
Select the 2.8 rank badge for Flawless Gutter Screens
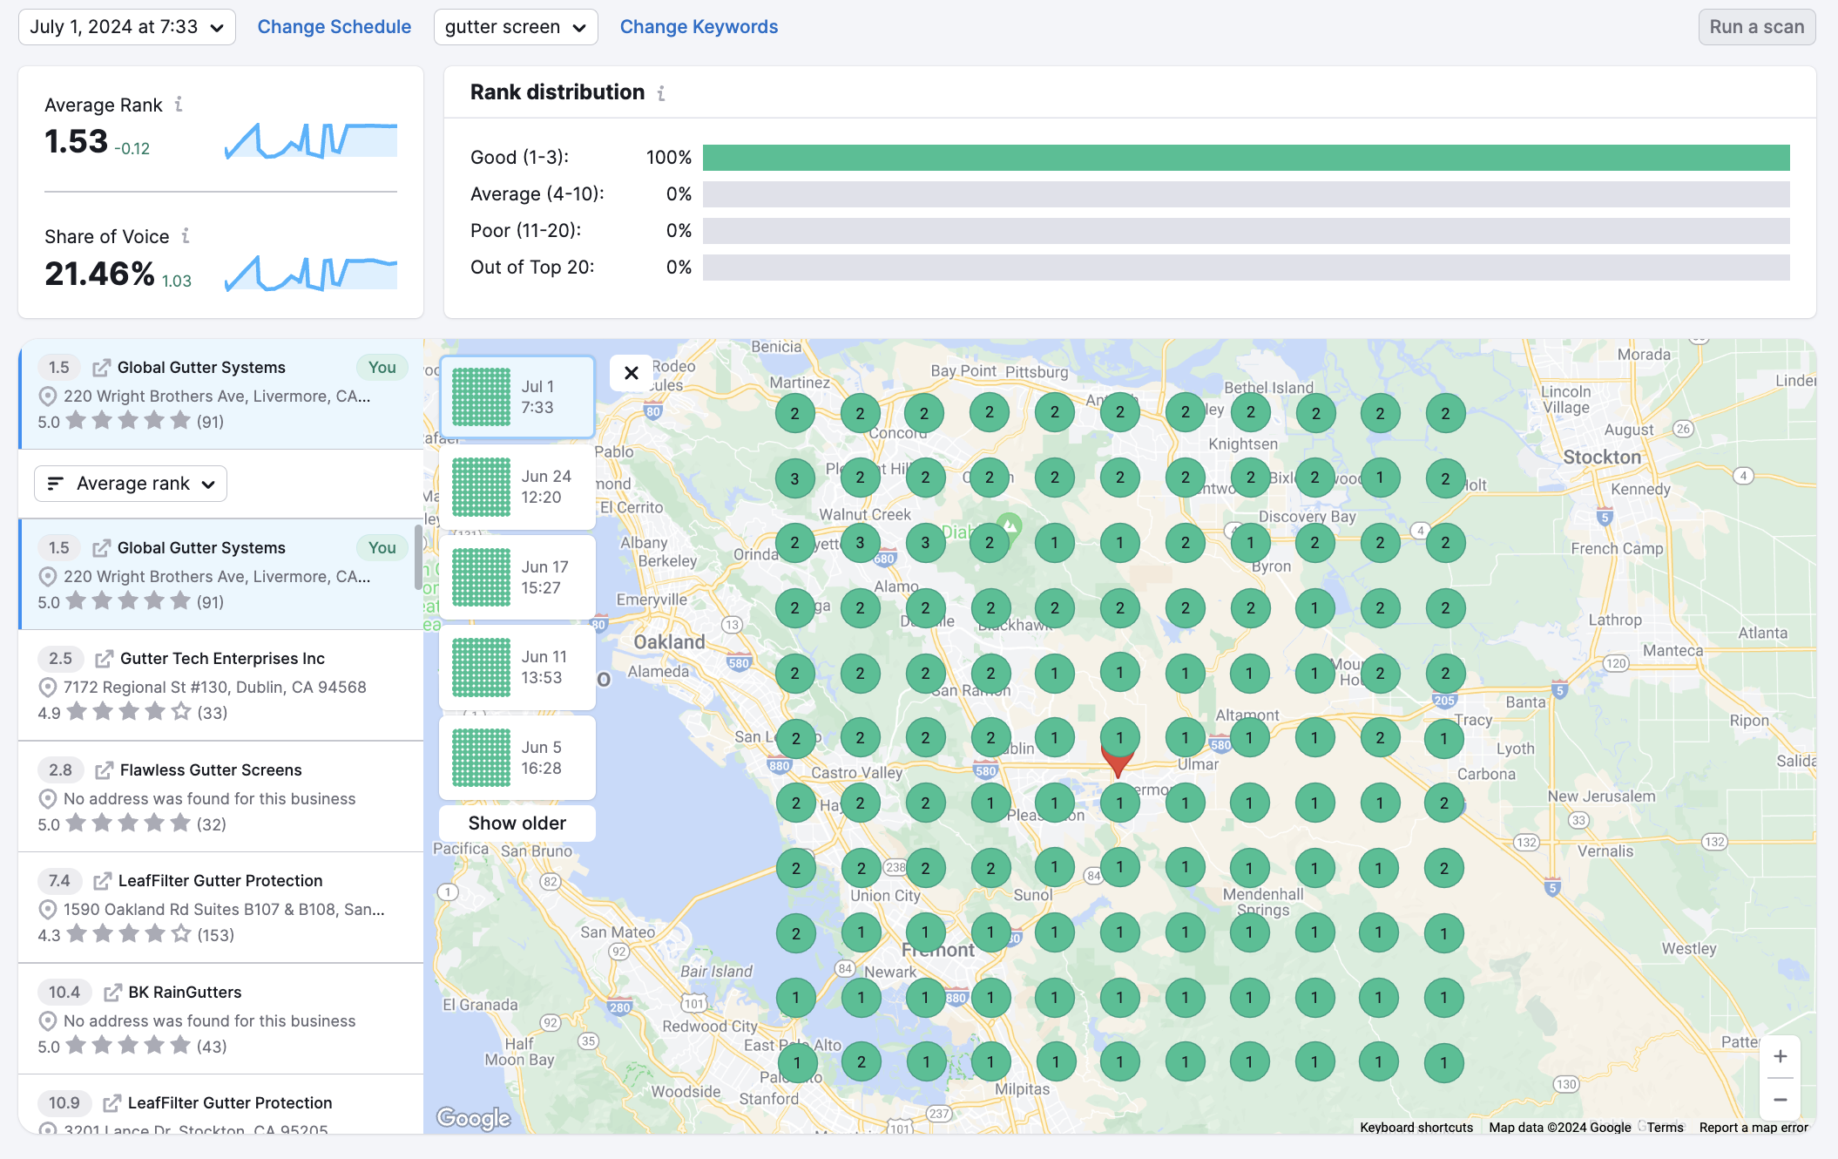click(60, 770)
